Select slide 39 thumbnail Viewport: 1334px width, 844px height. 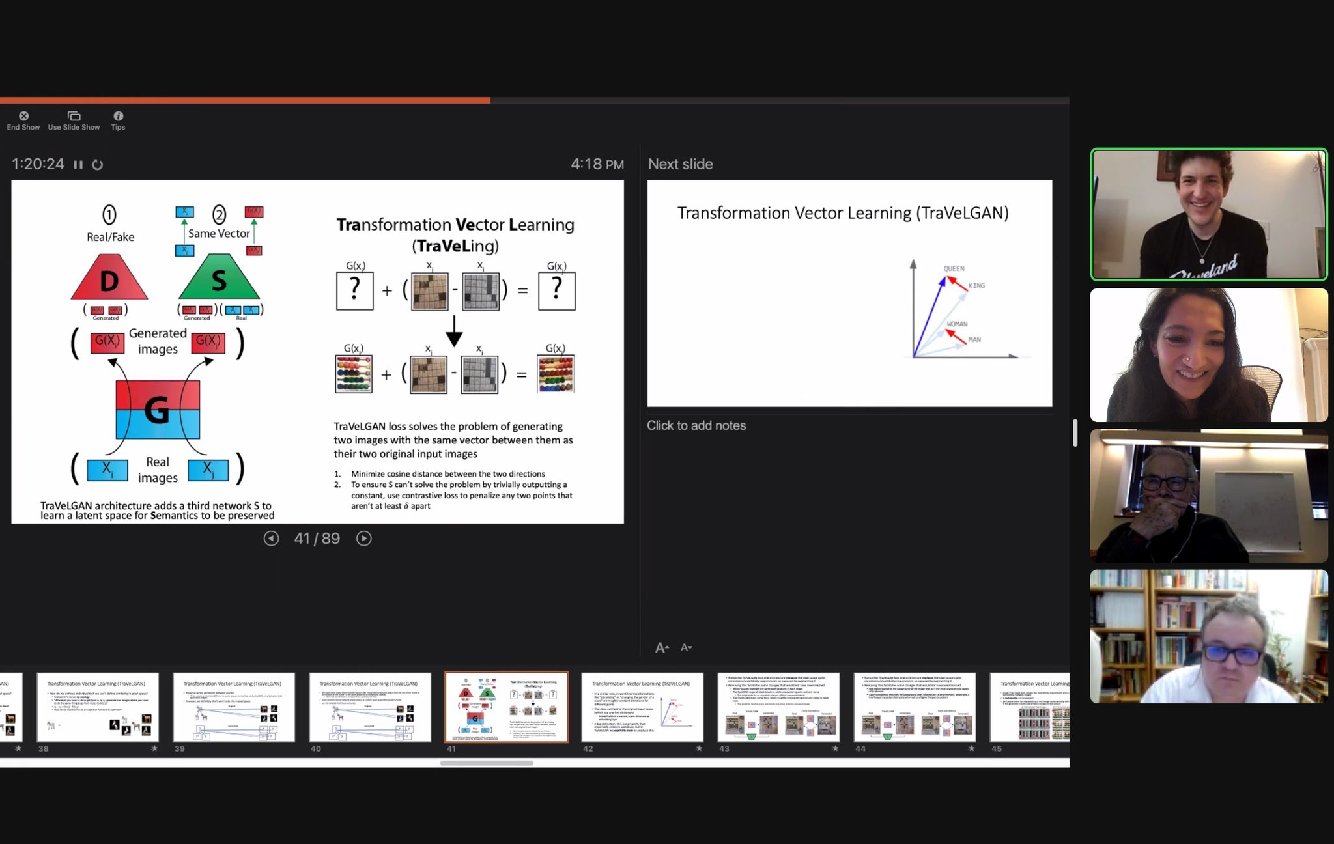click(x=234, y=707)
